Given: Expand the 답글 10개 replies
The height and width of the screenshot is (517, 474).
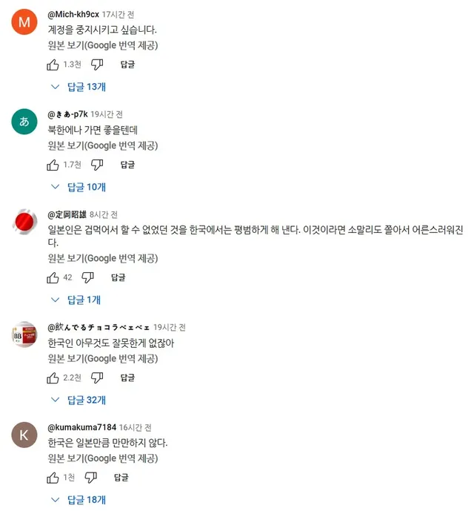Looking at the screenshot, I should click(x=79, y=187).
